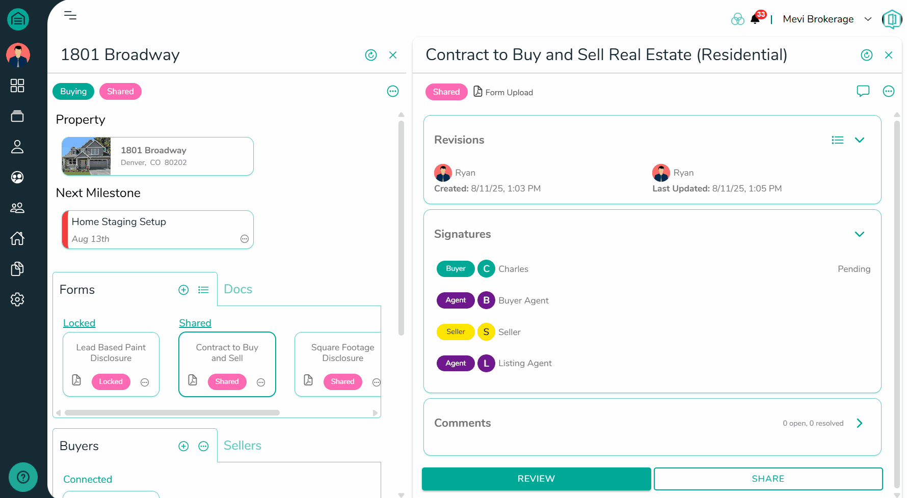
Task: Switch to the Sellers tab
Action: point(242,446)
